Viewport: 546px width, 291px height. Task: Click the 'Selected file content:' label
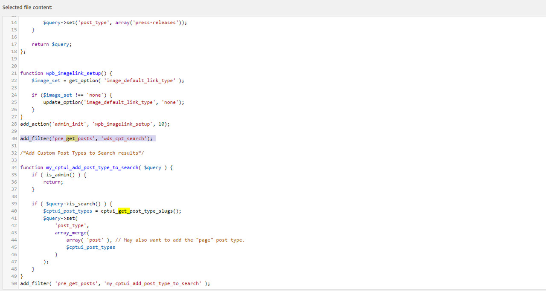tap(27, 7)
